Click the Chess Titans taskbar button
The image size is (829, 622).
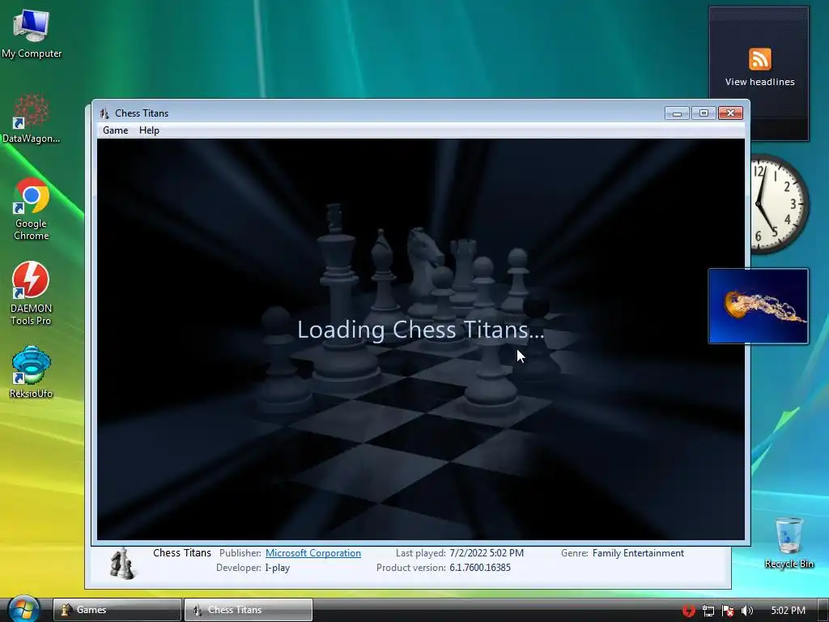tap(248, 610)
